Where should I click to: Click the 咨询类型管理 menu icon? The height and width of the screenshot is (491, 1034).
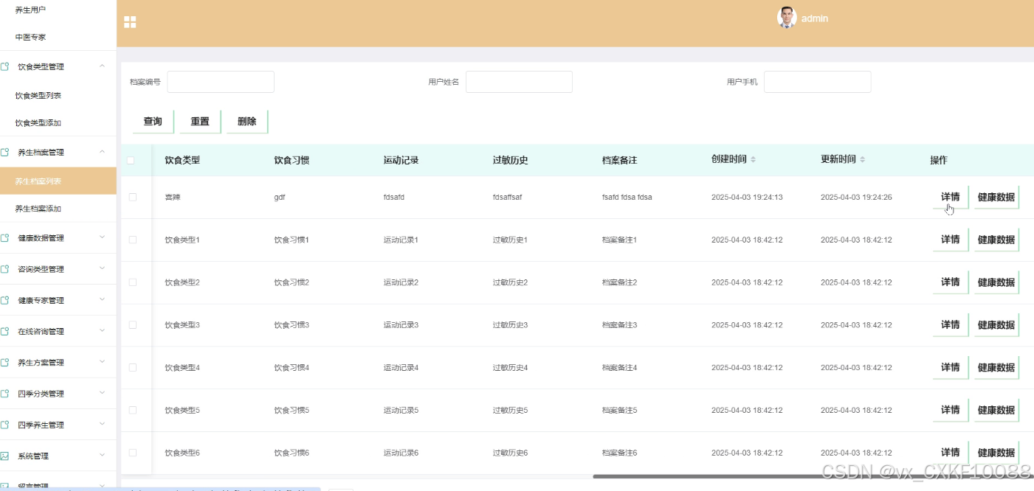click(x=4, y=269)
